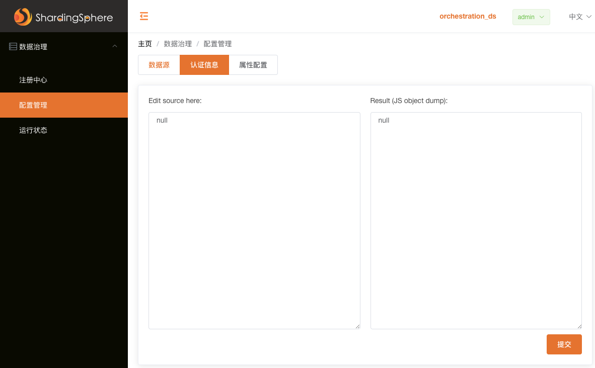
Task: Click the orchestration_ds label
Action: (468, 16)
